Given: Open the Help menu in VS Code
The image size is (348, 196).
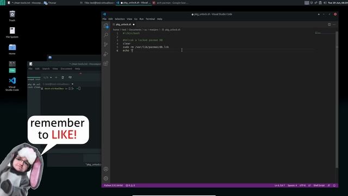Looking at the screenshot, I should pyautogui.click(x=159, y=19).
